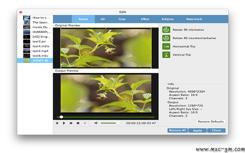Jump to the previous frame start

[57, 123]
